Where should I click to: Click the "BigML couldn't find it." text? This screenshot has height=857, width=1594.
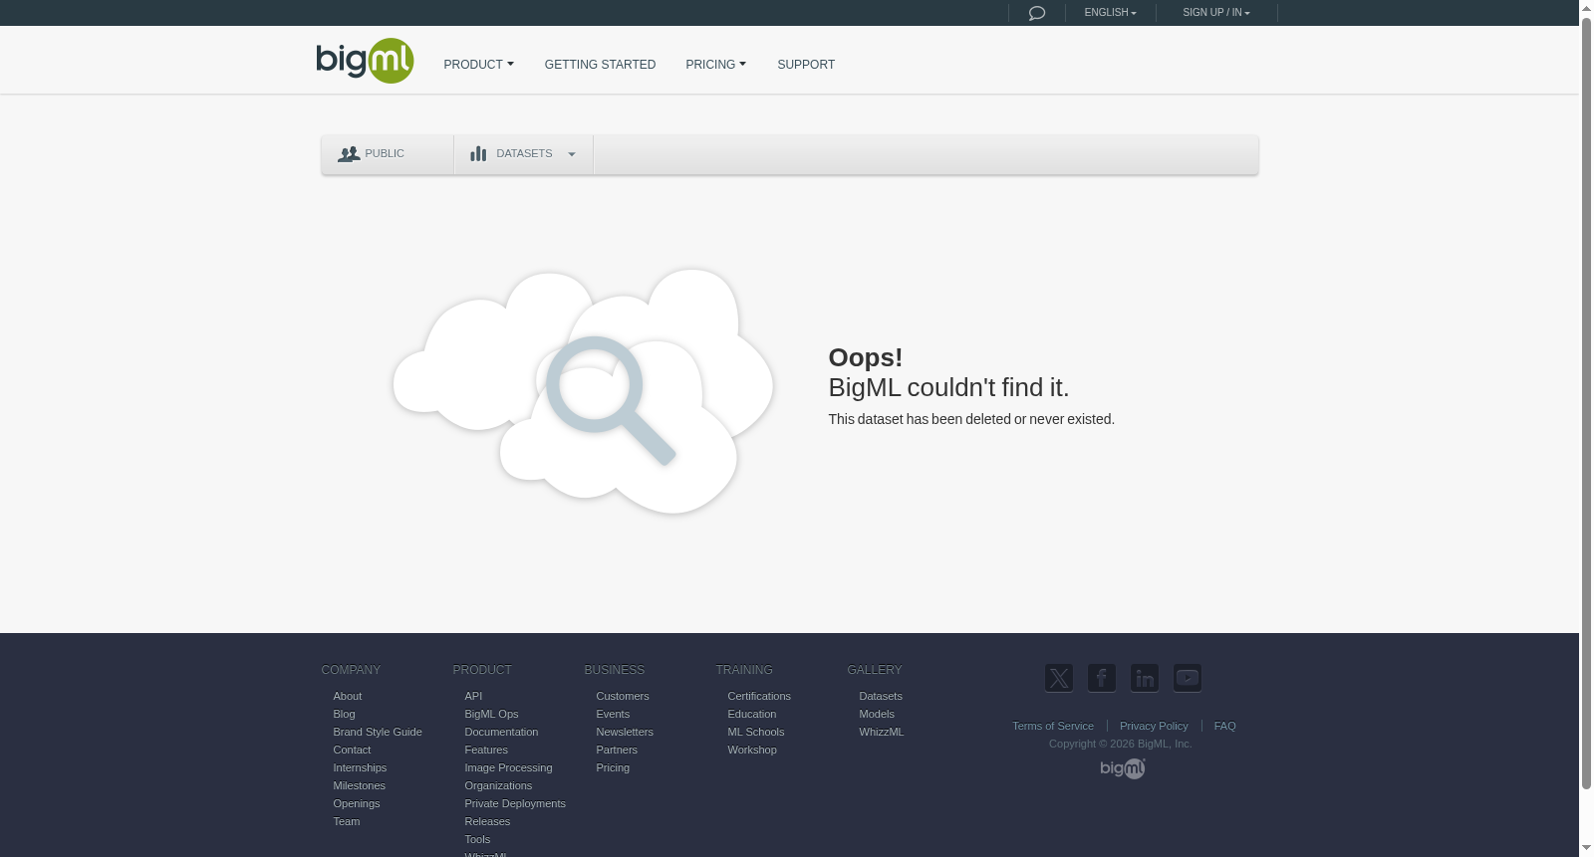point(948,388)
